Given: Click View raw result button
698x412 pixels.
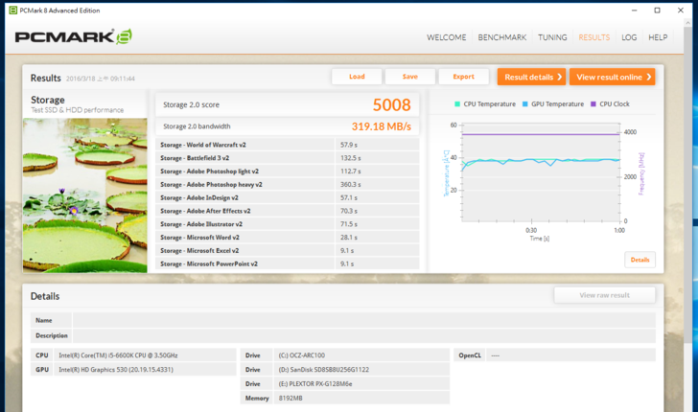Looking at the screenshot, I should click(x=604, y=295).
